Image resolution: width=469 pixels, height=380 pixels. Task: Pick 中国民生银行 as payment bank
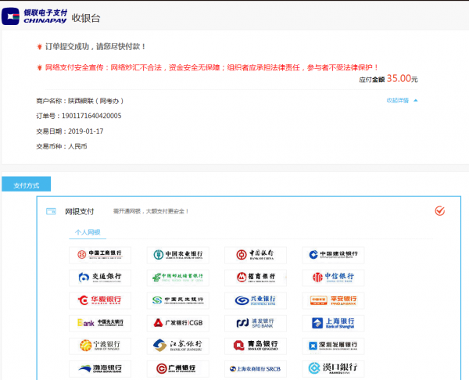pos(177,300)
